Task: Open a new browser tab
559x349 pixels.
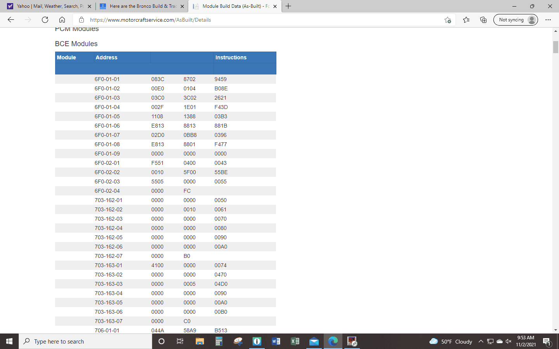Action: (x=288, y=6)
